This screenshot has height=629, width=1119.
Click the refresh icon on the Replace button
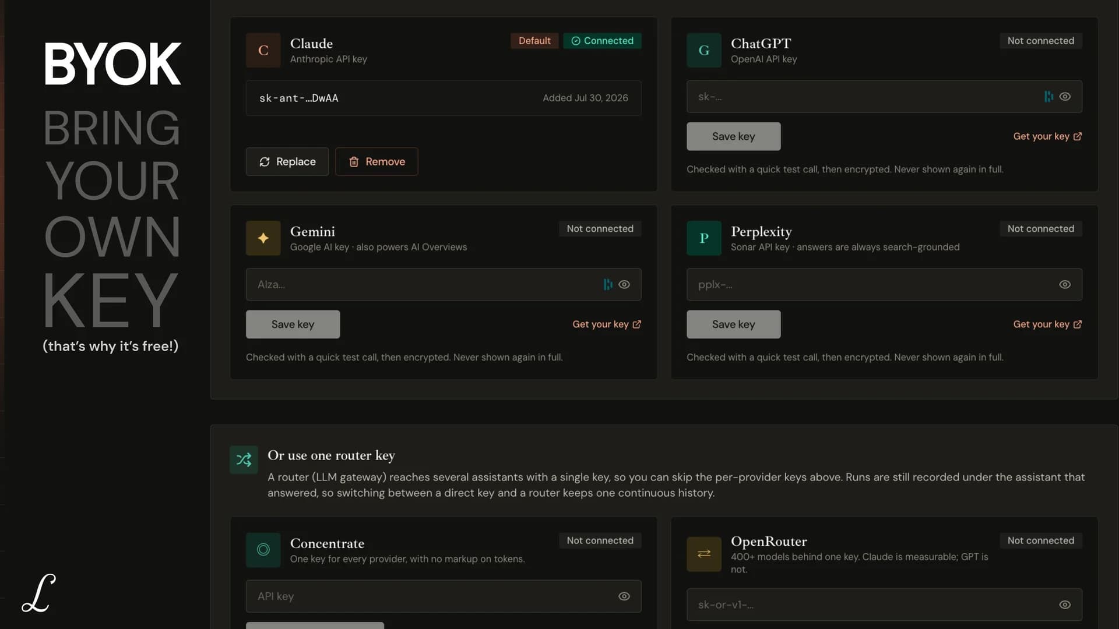click(x=265, y=162)
